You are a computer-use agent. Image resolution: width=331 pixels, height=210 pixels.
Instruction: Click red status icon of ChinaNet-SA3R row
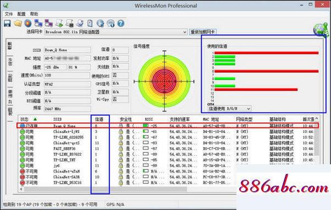click(22, 177)
